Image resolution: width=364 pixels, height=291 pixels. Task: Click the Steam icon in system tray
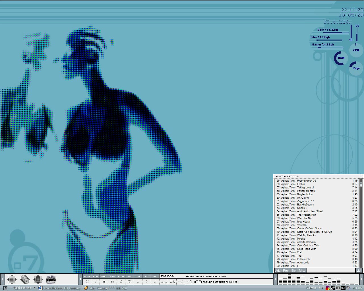(333, 288)
